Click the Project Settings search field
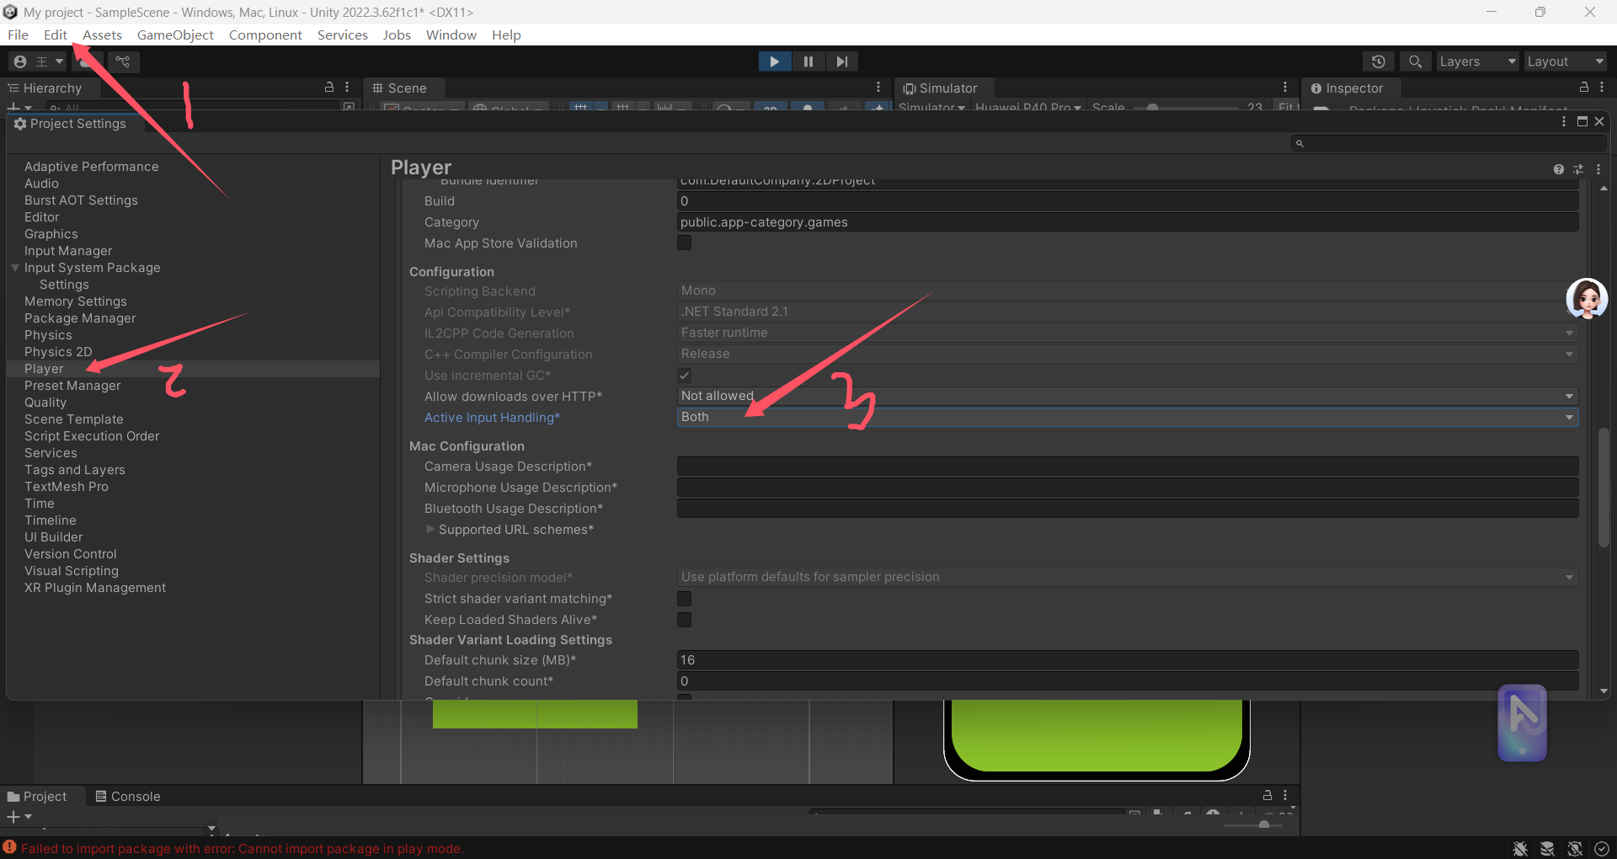The height and width of the screenshot is (859, 1617). tap(1449, 144)
